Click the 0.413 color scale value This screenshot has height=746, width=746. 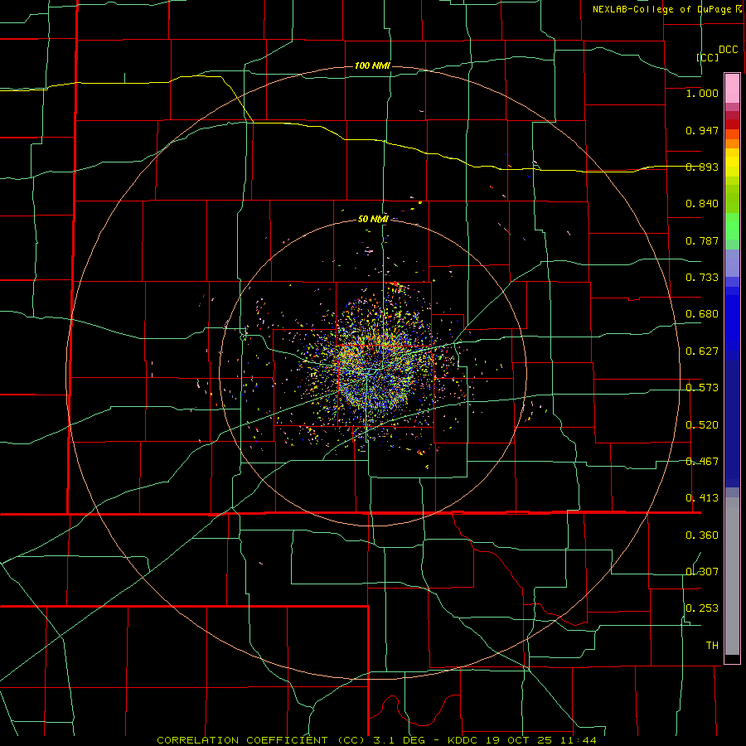[x=702, y=498]
